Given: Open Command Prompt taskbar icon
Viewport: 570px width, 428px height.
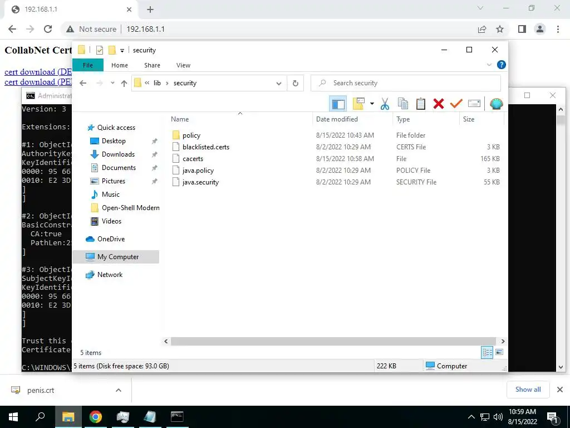Looking at the screenshot, I should pos(177,417).
